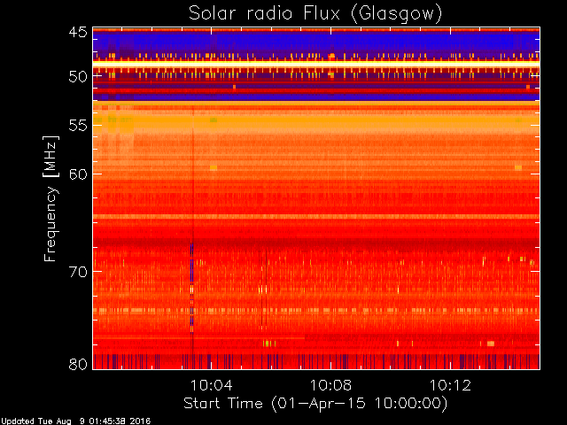Click the 50 MHz frequency tick label
This screenshot has width=567, height=425.
[77, 76]
